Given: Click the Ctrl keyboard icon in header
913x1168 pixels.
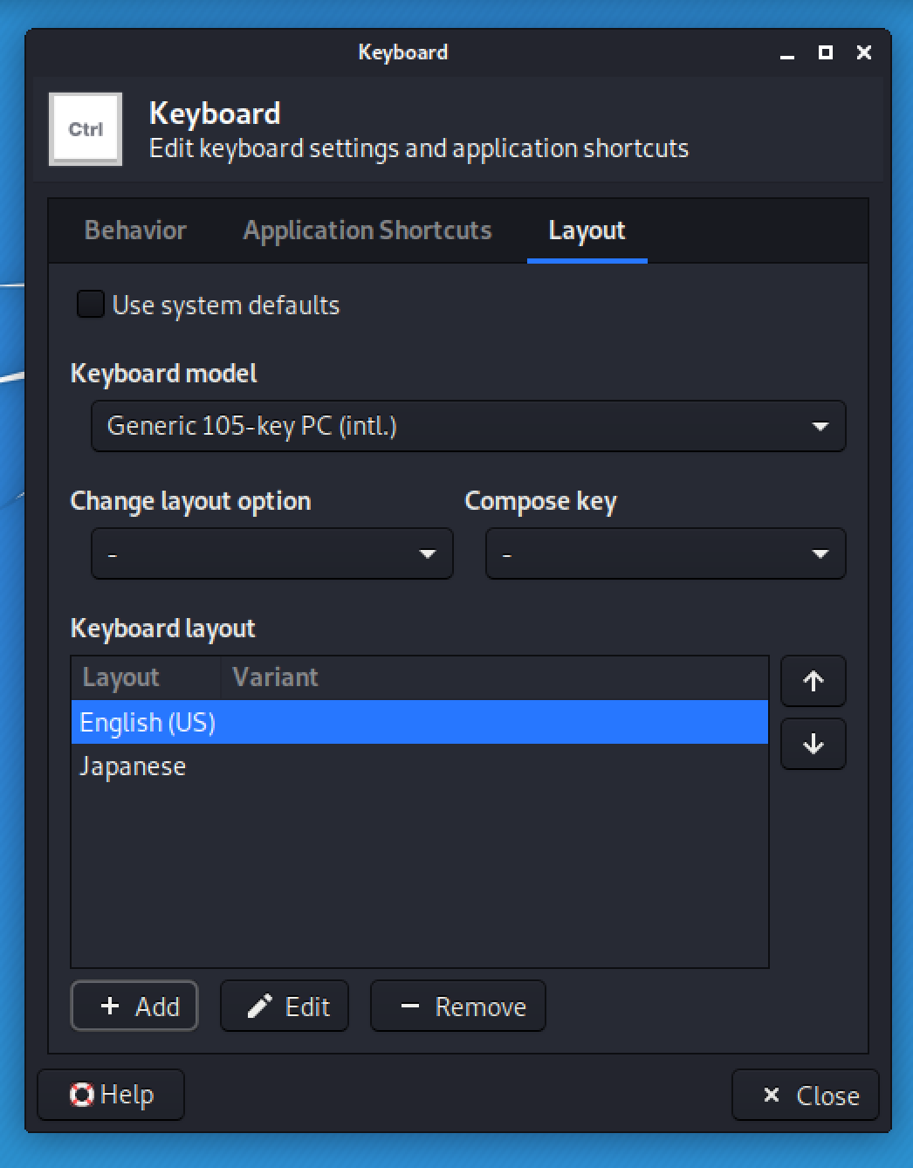Looking at the screenshot, I should (86, 129).
